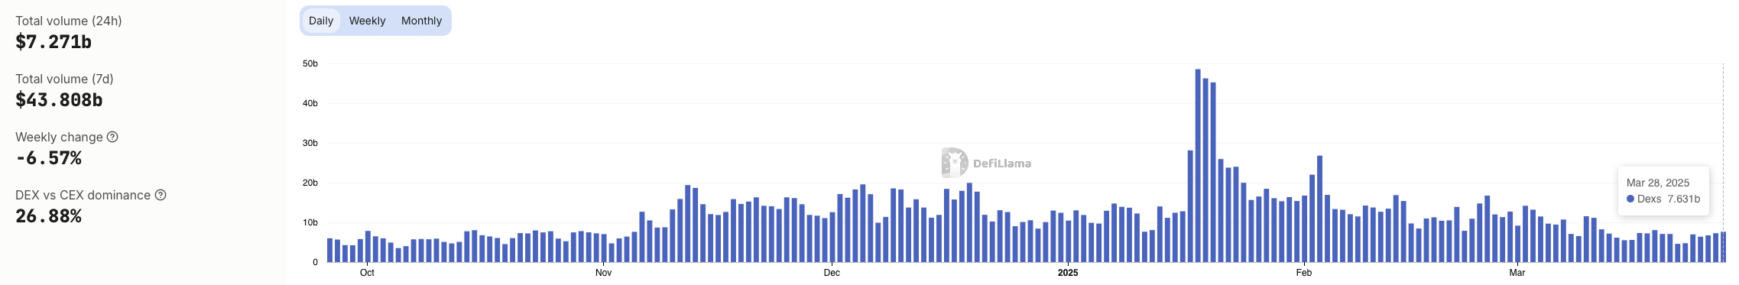Click the Mar 28, 2025 tooltip date
Viewport: 1739px width, 285px height.
click(1658, 183)
